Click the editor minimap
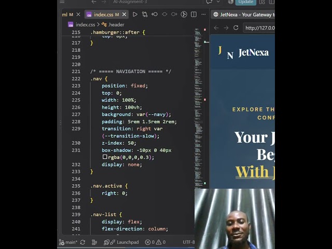 tap(198, 108)
